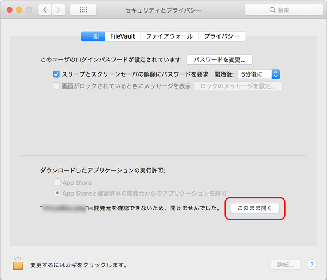
Task: Click the 詳細... button
Action: coord(286,265)
